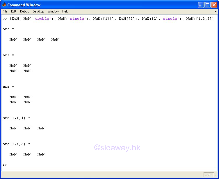Minimize the Command Window
This screenshot has height=179, width=219.
(x=201, y=5)
